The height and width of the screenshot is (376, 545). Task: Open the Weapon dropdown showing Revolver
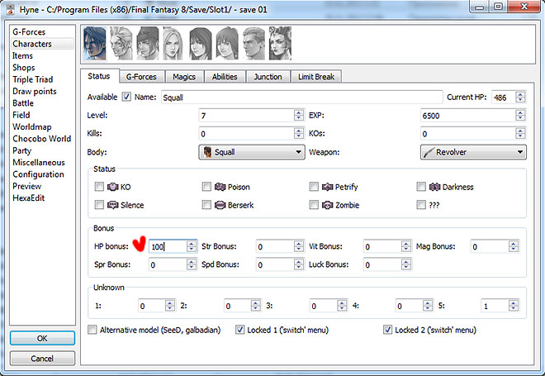coord(472,152)
